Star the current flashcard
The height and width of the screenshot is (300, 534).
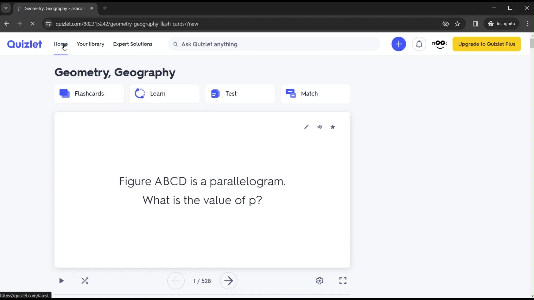[x=333, y=127]
